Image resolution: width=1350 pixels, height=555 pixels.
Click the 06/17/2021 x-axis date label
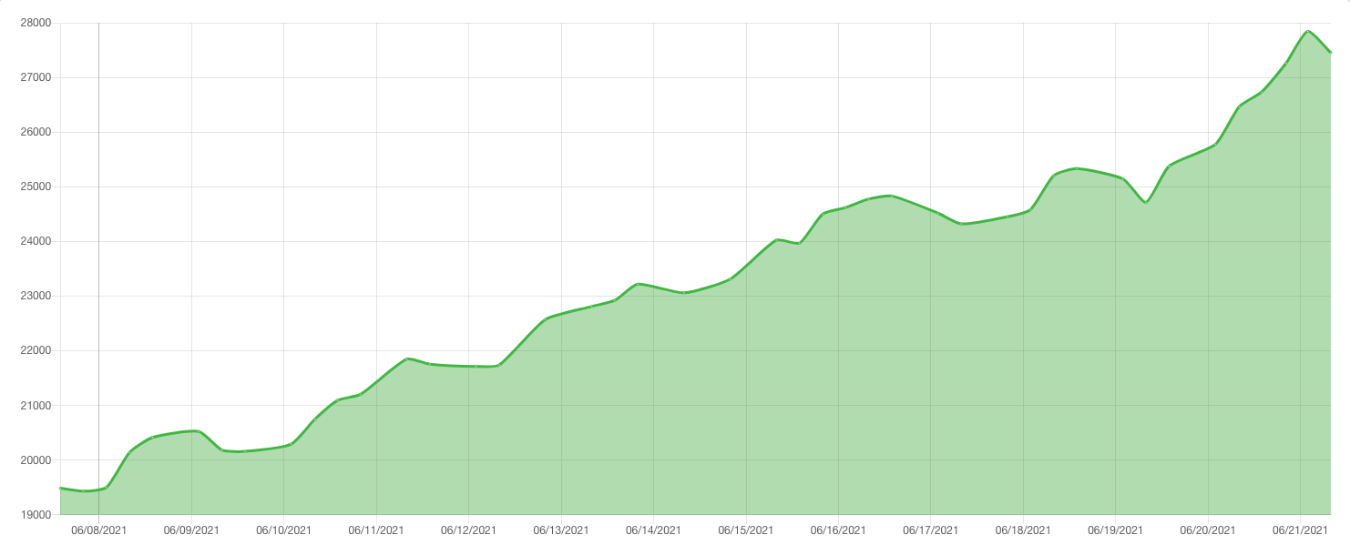[x=931, y=530]
